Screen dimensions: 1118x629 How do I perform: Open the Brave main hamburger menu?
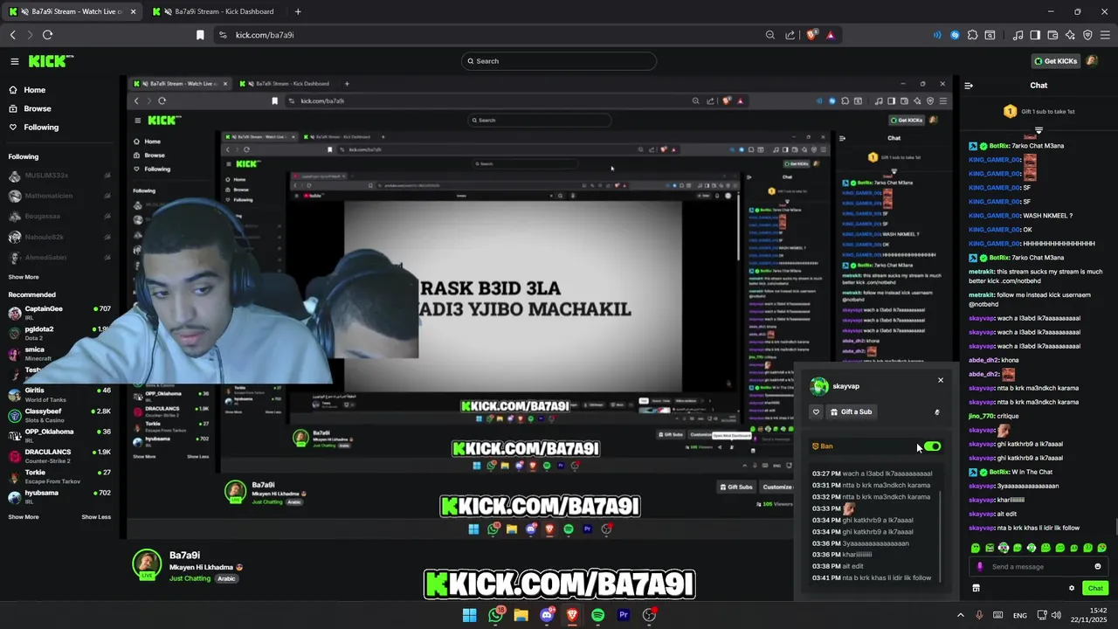1105,35
